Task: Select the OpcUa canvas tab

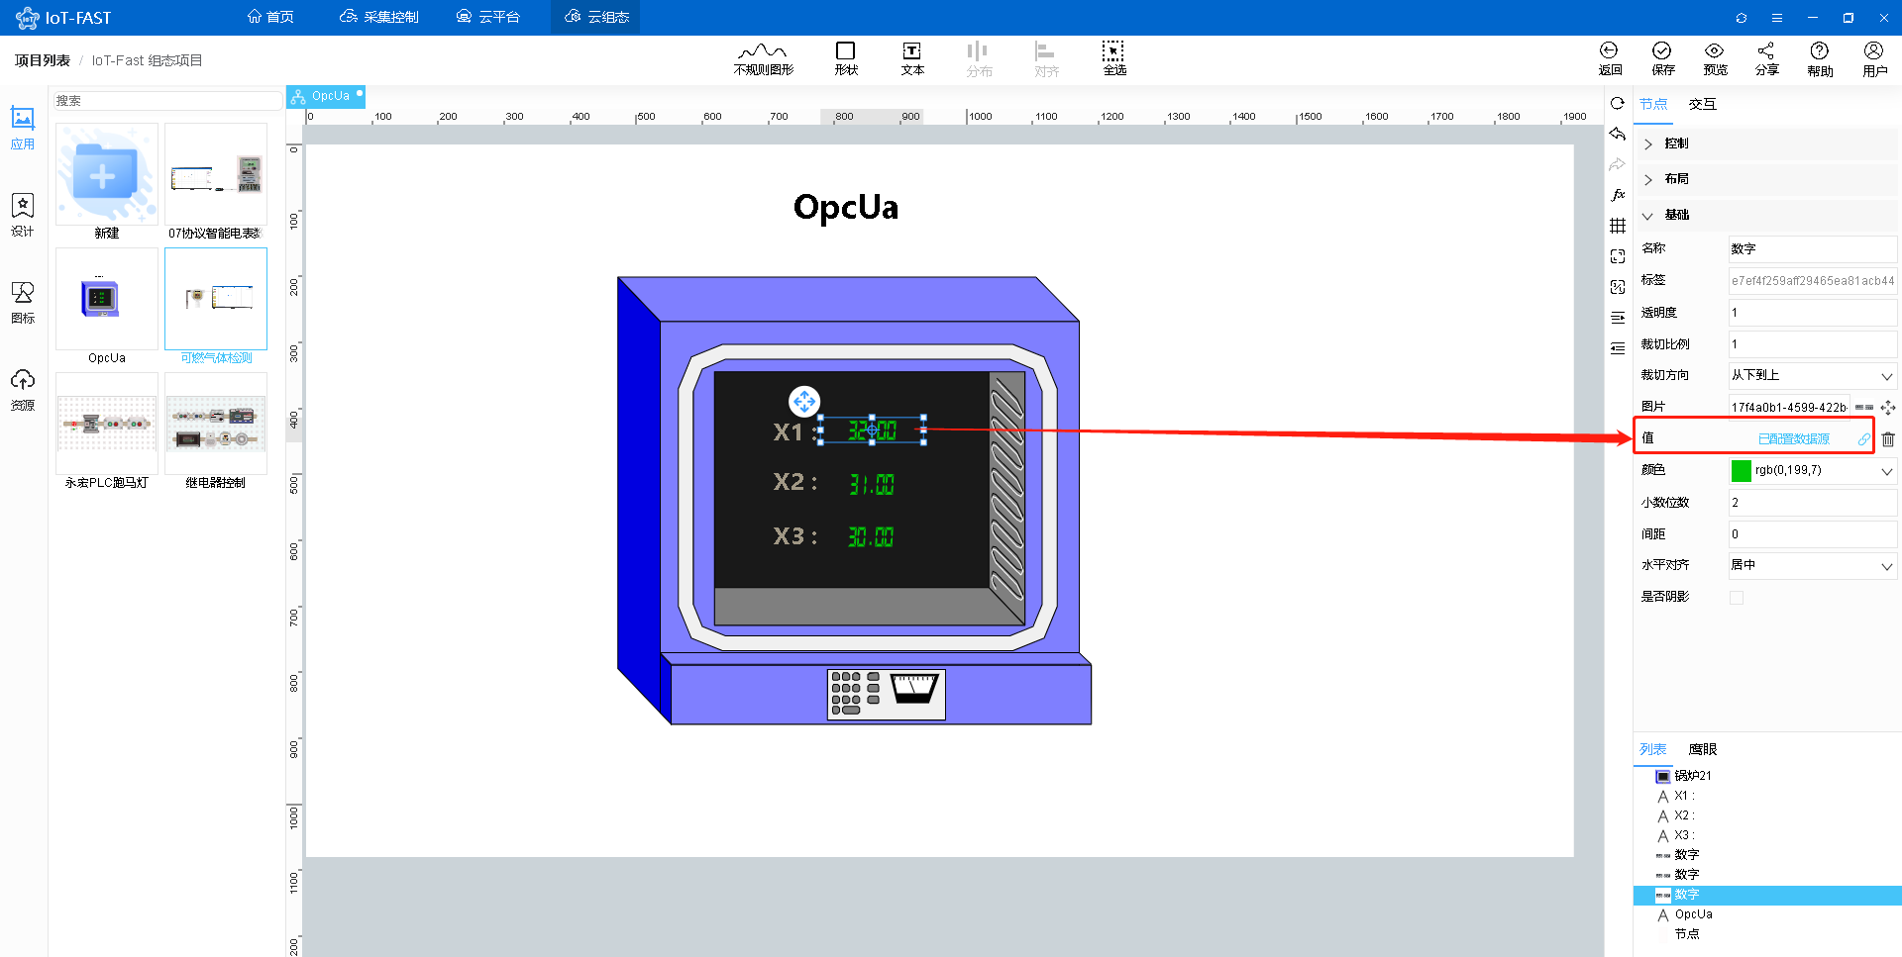Action: point(325,96)
